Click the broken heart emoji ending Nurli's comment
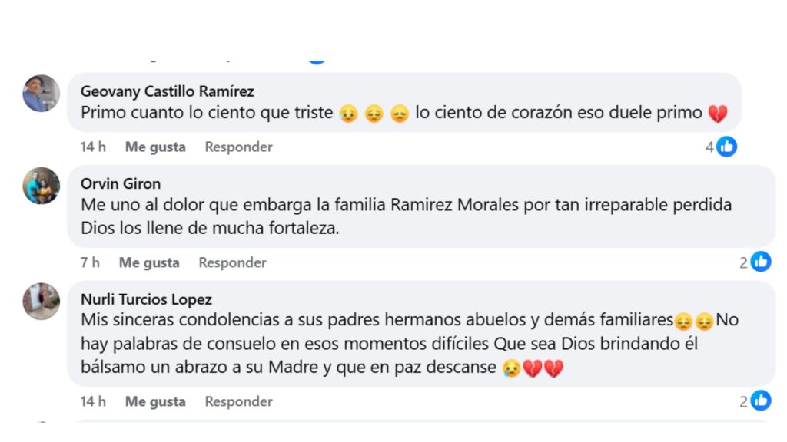This screenshot has width=787, height=442. pyautogui.click(x=552, y=368)
